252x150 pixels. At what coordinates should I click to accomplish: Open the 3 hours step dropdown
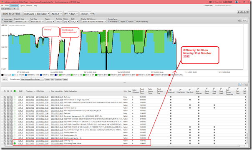[x=86, y=14]
